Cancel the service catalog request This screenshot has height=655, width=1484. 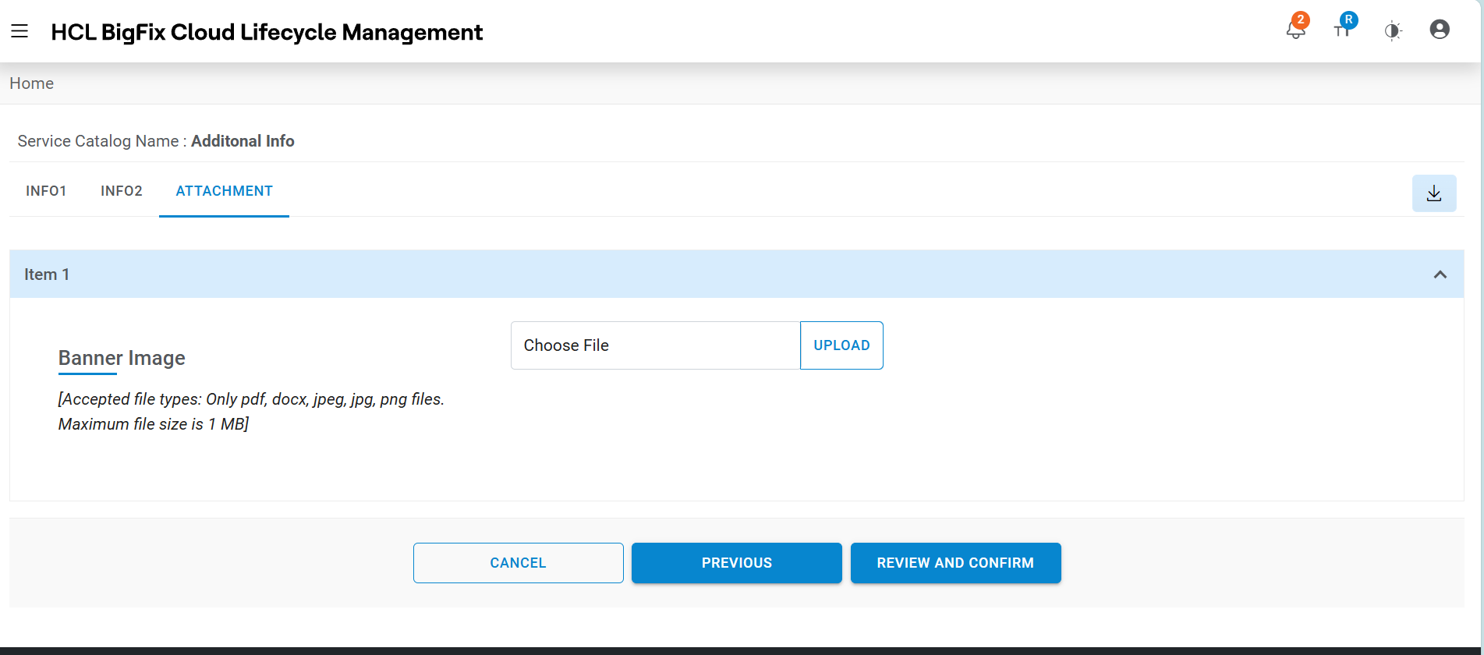[x=518, y=563]
